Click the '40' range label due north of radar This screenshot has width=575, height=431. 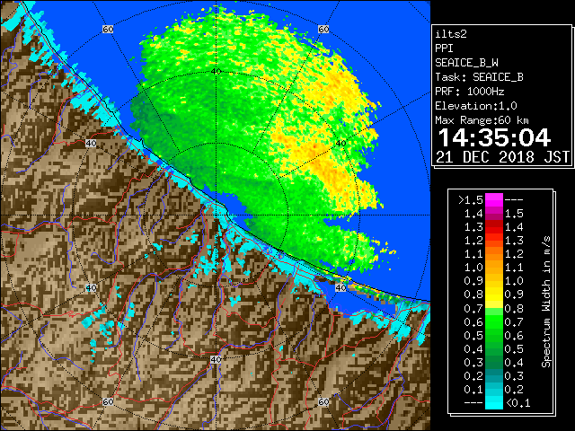point(216,72)
